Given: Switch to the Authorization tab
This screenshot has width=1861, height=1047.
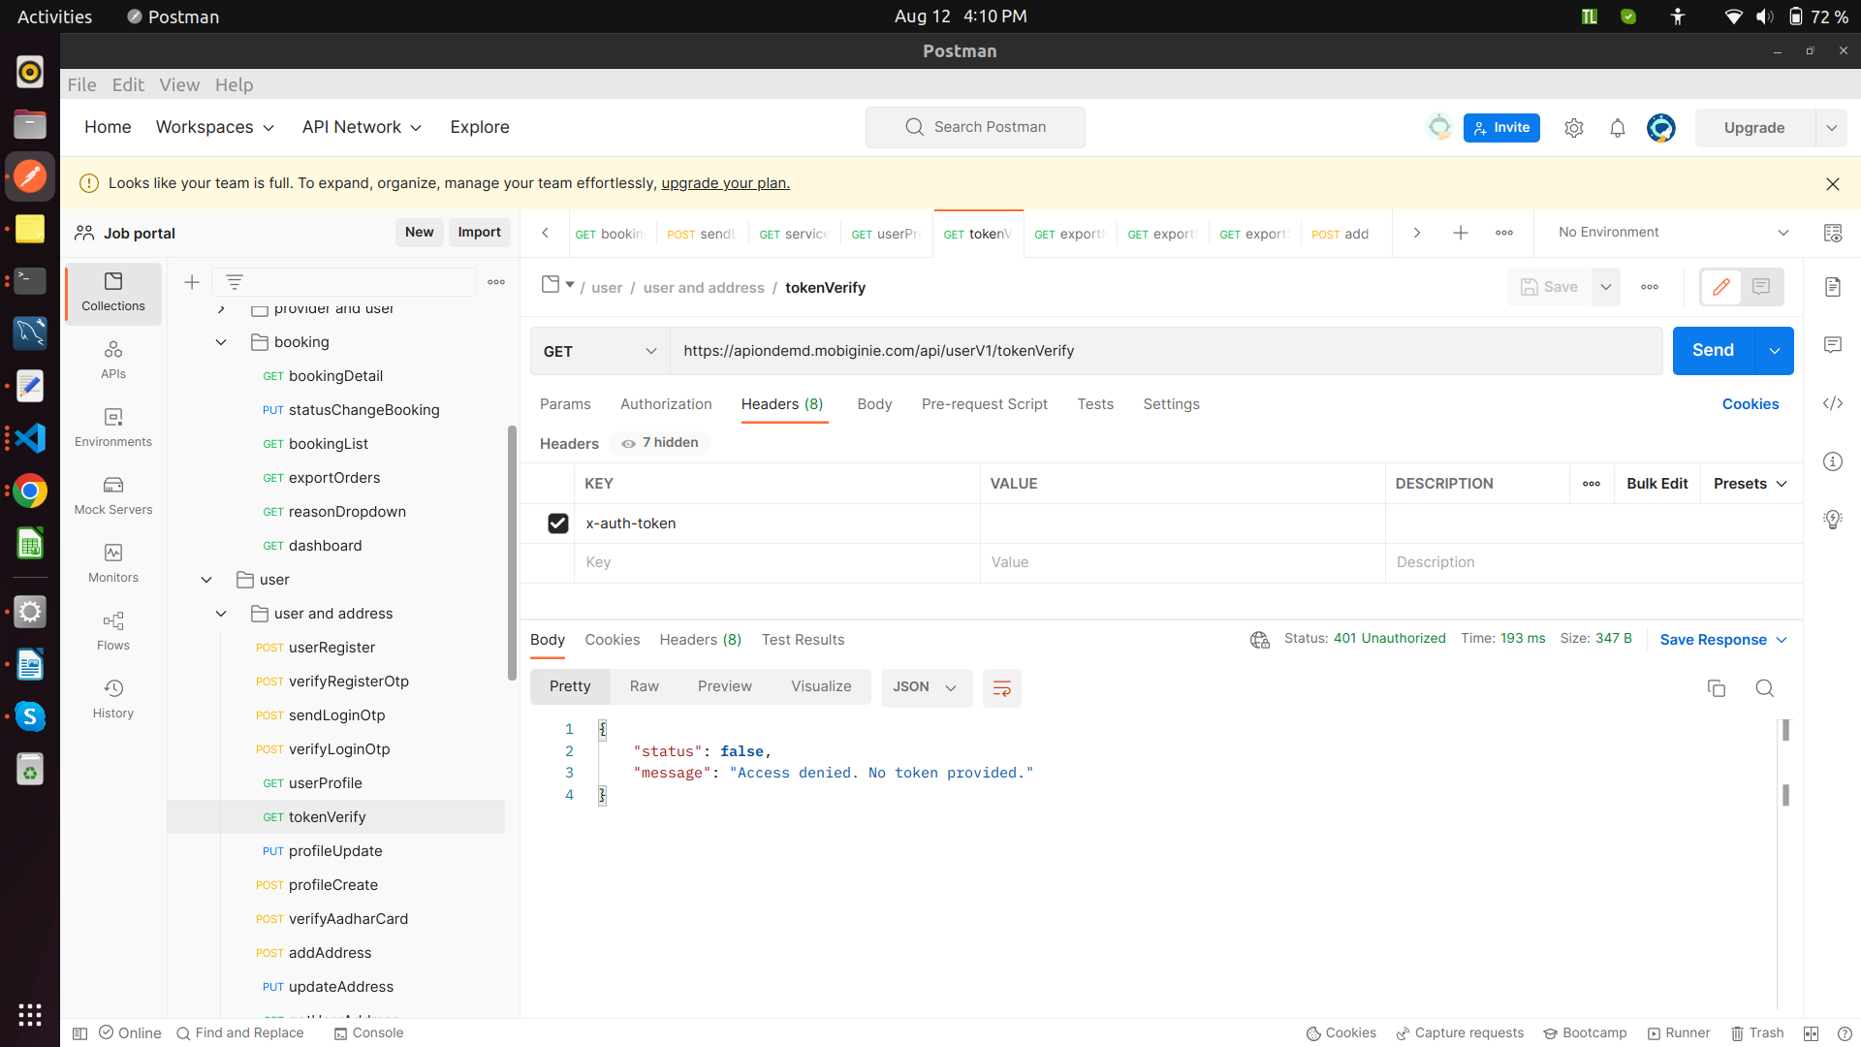Looking at the screenshot, I should click(x=666, y=404).
